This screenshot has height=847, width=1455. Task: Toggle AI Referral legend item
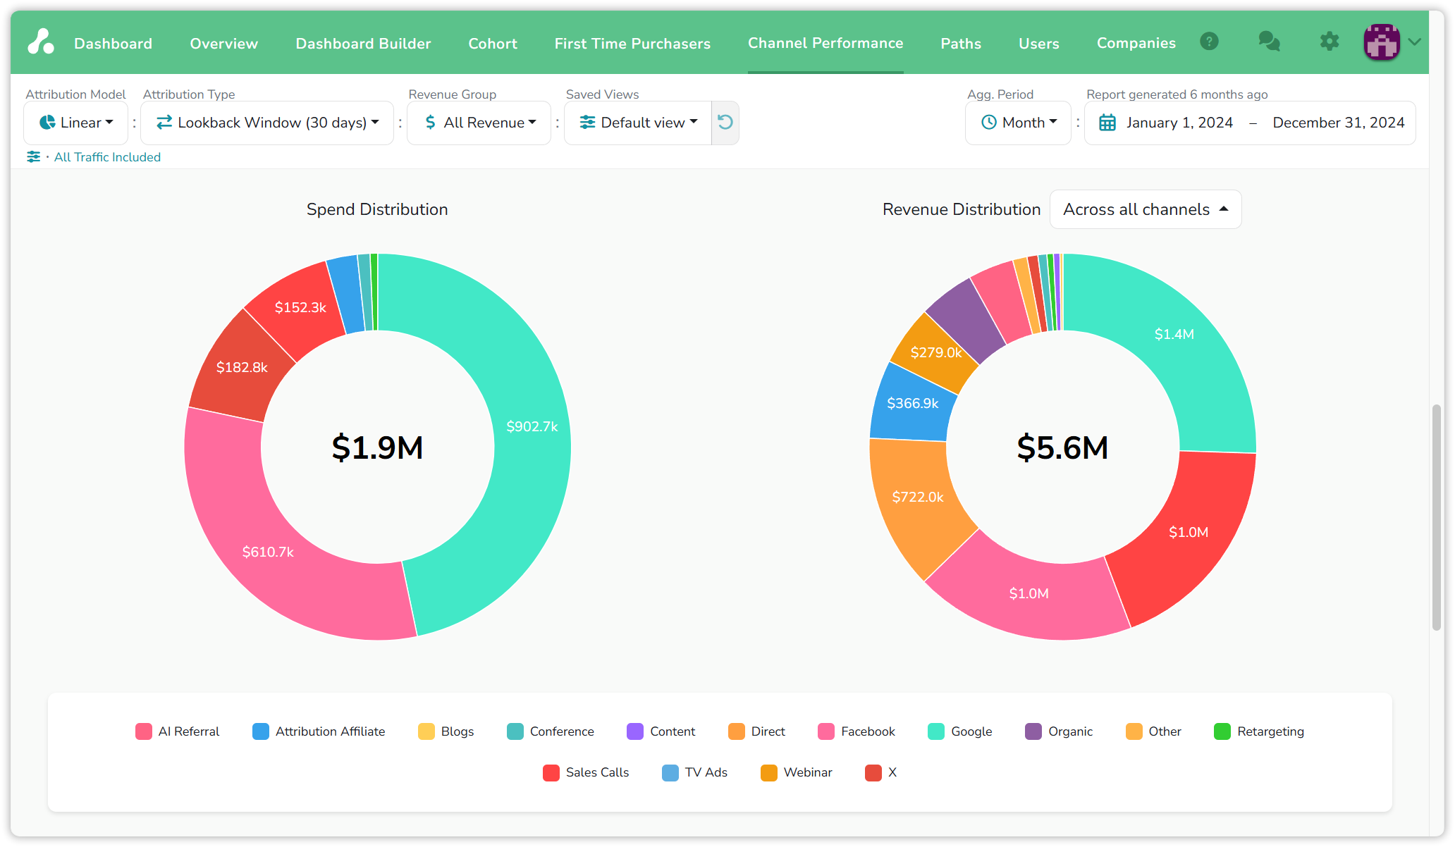click(x=177, y=731)
